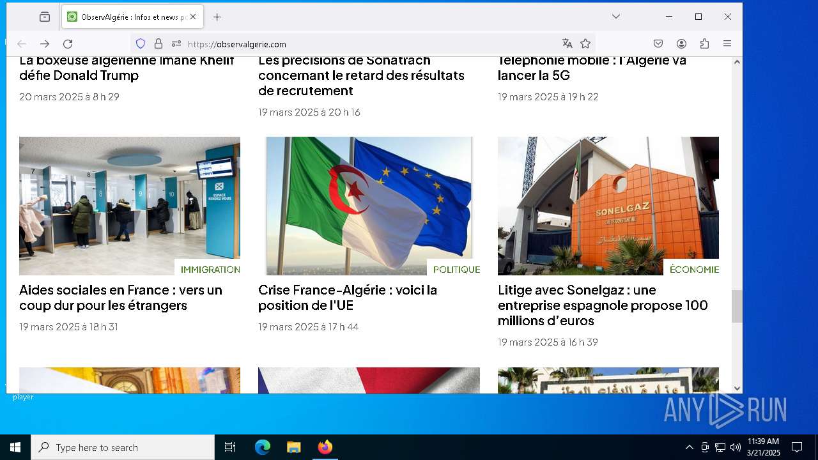This screenshot has width=818, height=460.
Task: Click date 19 mars 2025 à 18 h 31
Action: [68, 327]
